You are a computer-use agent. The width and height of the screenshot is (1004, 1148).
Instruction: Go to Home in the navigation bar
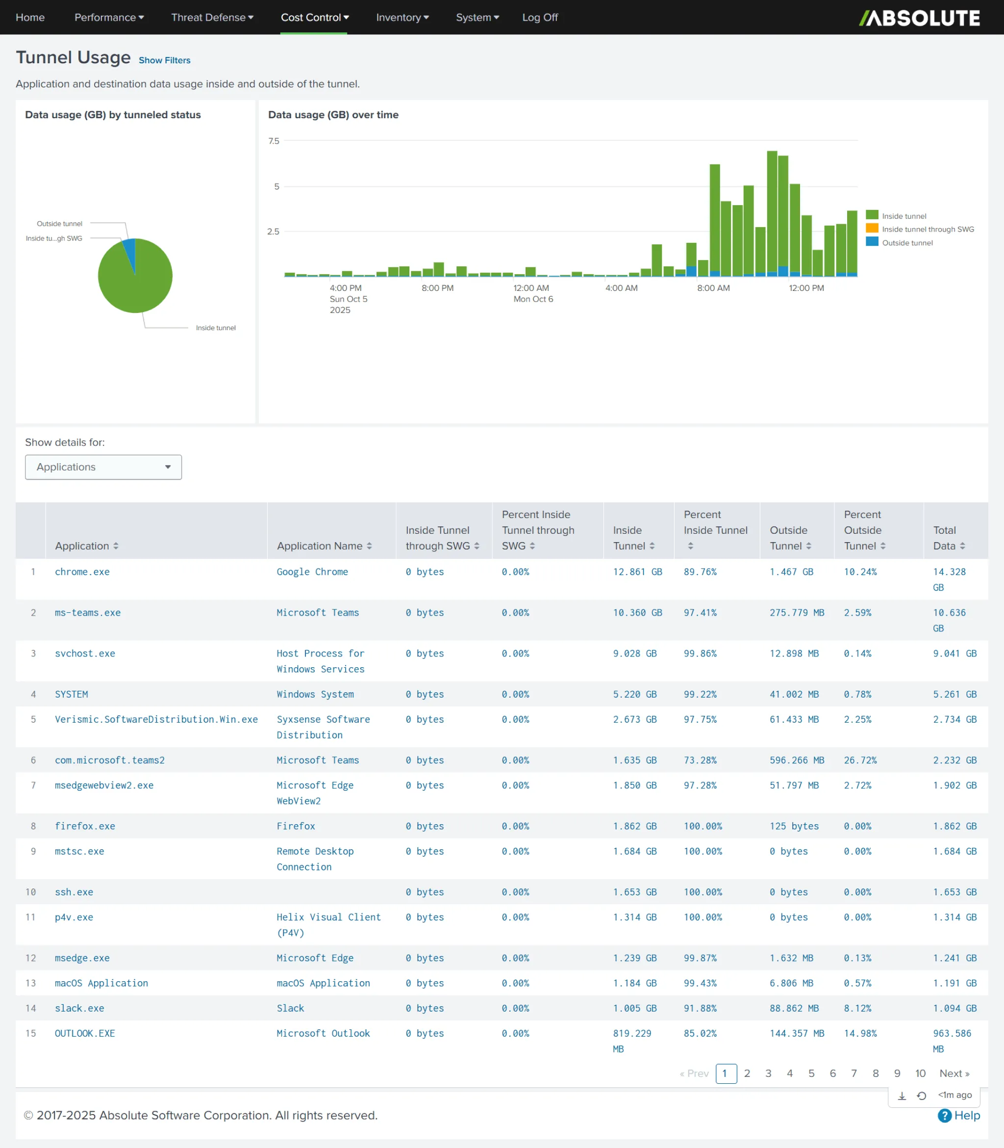point(30,17)
